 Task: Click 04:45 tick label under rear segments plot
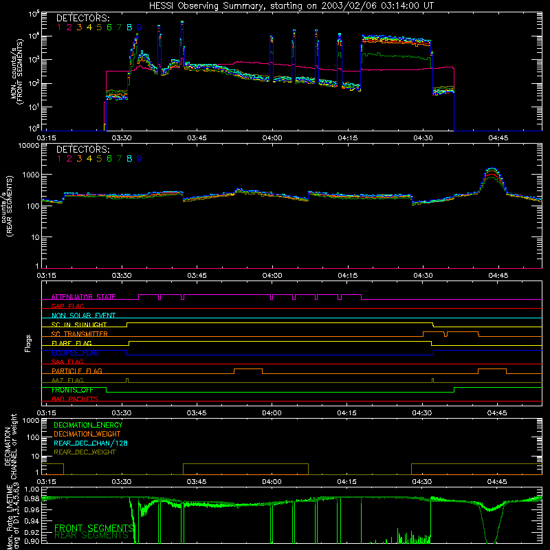pos(498,276)
